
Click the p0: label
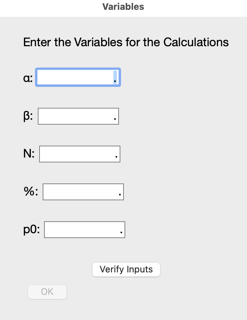point(31,230)
